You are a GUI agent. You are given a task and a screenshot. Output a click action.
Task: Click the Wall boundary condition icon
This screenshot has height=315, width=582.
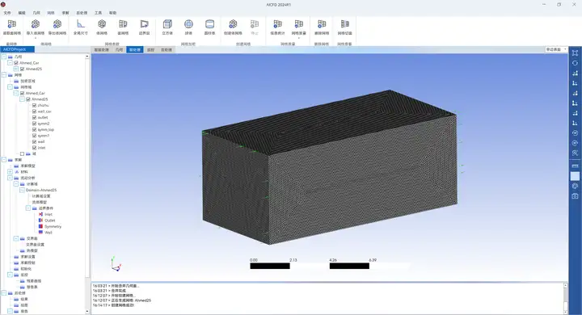tap(41, 233)
